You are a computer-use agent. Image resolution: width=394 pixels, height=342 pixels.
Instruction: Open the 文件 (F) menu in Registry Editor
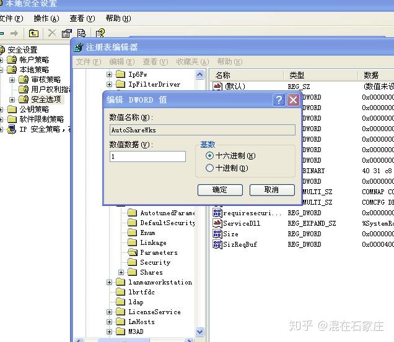[89, 62]
